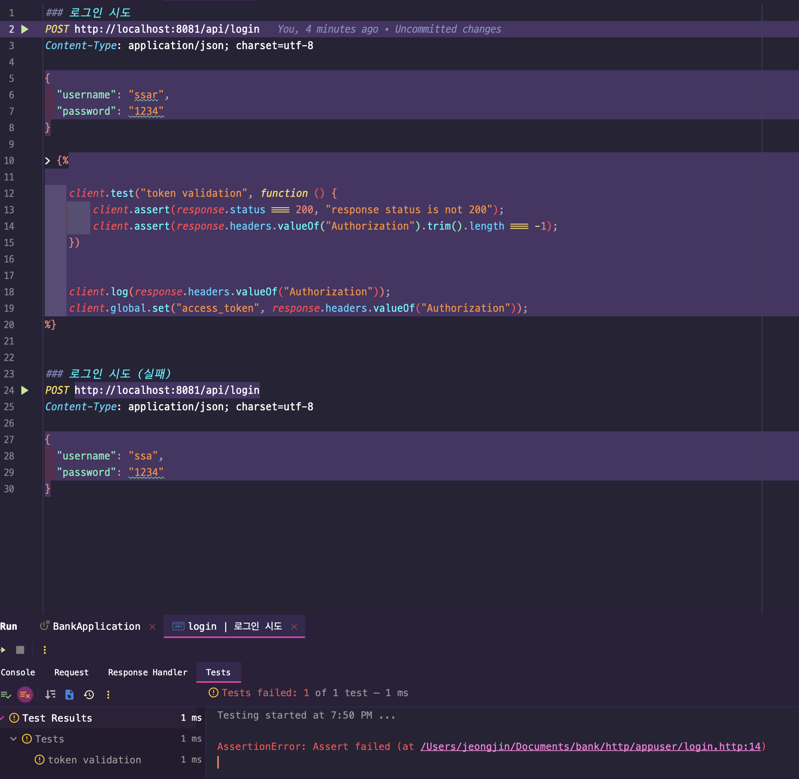Screen dimensions: 799x779
Task: Close the BankApplication run tab
Action: pos(152,626)
